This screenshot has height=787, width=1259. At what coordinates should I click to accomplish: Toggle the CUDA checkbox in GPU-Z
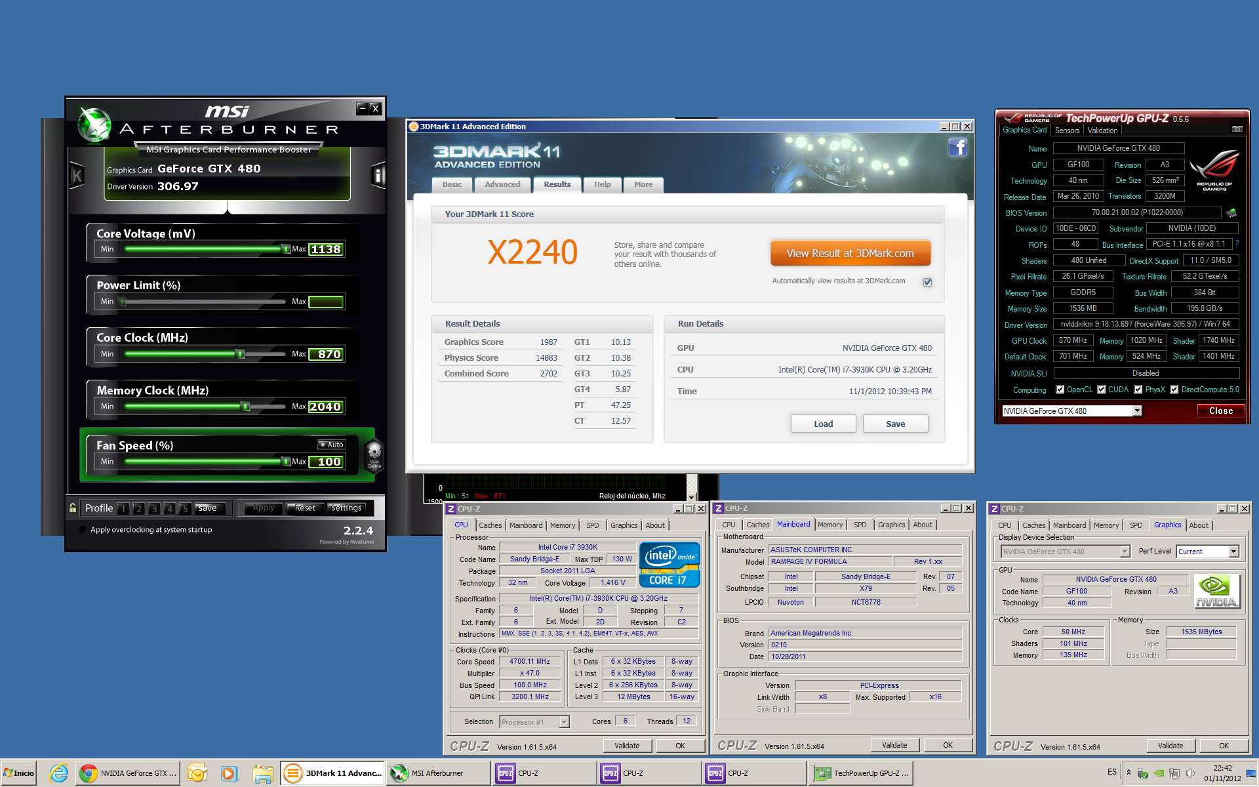(x=1102, y=390)
